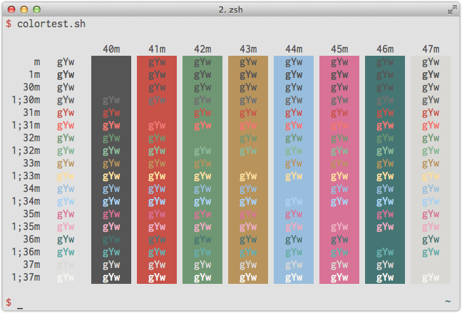Click the 'colortest.sh' command text
This screenshot has height=313, width=462.
(x=51, y=23)
